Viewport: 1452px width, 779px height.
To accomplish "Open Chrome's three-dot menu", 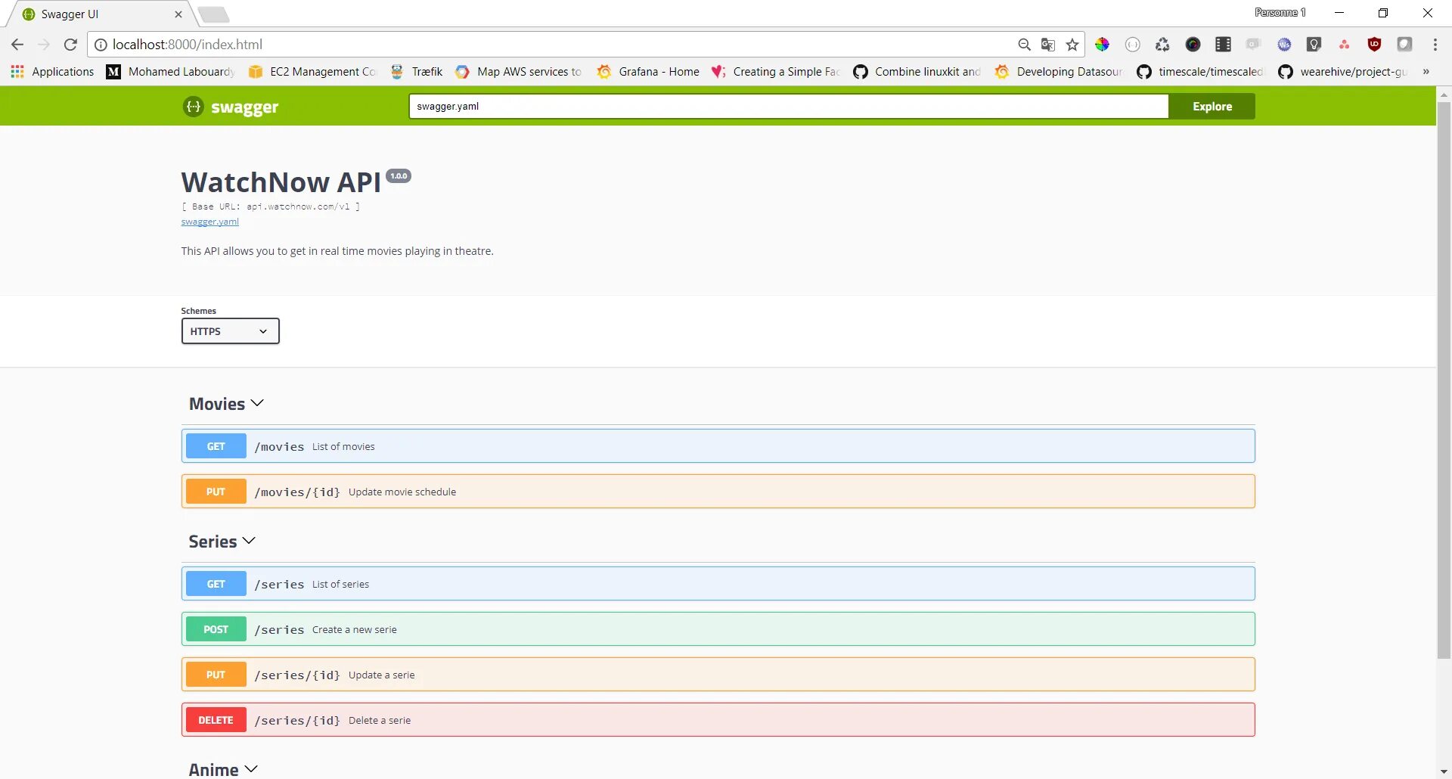I will (1435, 44).
